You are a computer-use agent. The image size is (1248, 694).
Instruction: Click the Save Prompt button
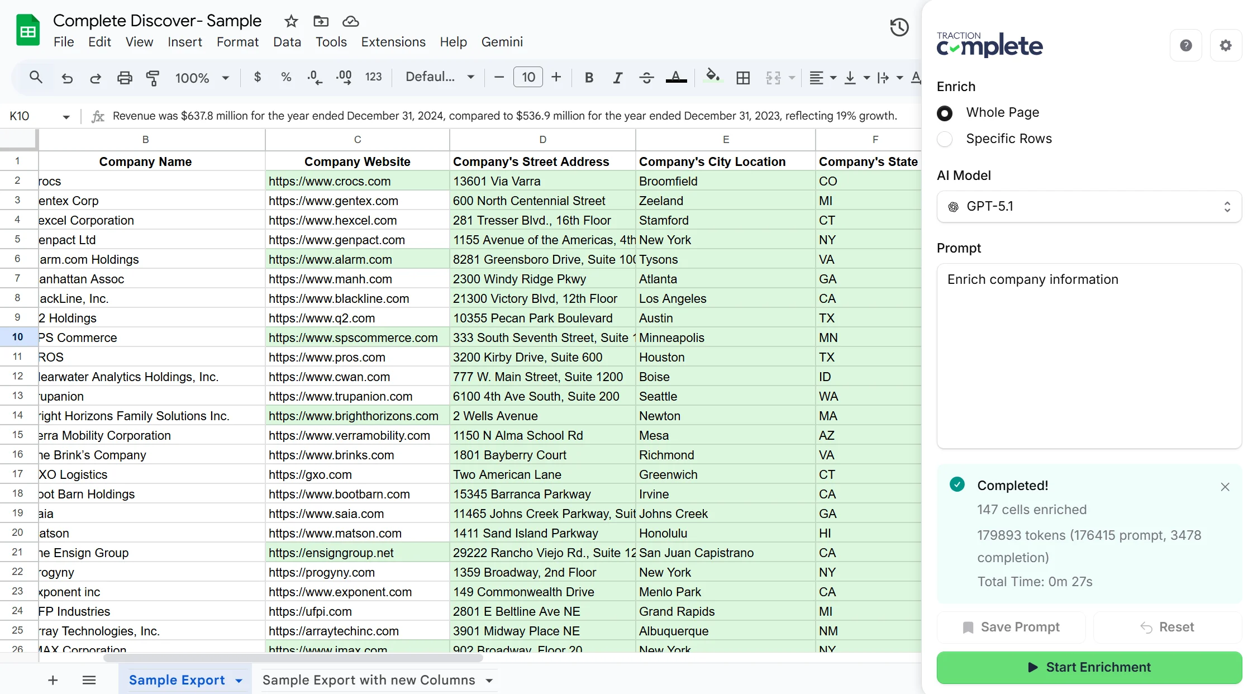pos(1011,627)
